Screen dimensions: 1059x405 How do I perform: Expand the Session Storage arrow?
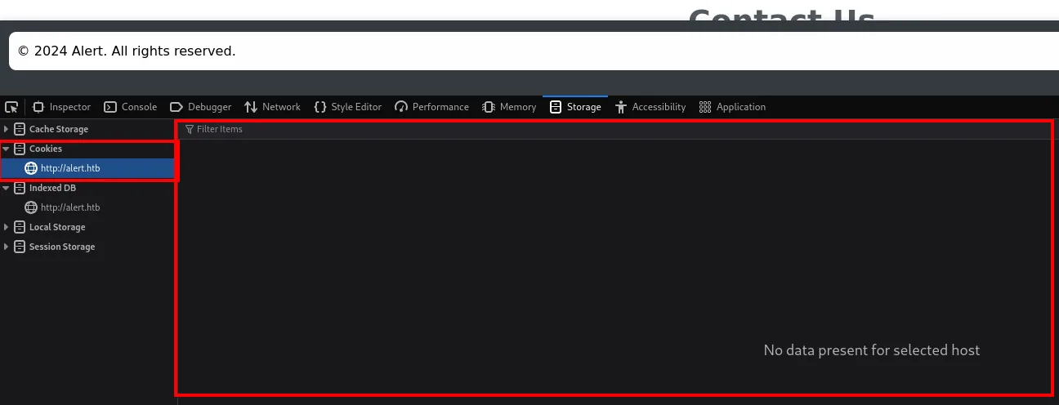click(x=7, y=247)
